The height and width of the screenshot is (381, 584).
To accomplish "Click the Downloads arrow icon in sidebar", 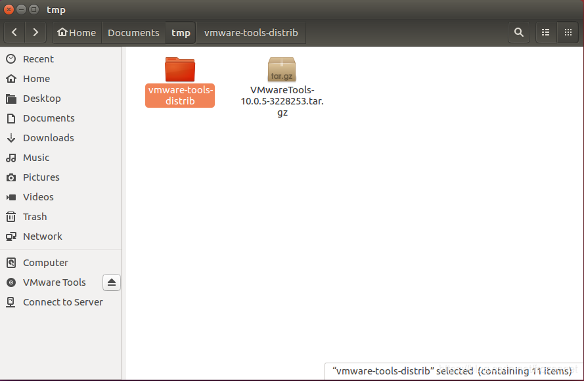I will coord(11,138).
